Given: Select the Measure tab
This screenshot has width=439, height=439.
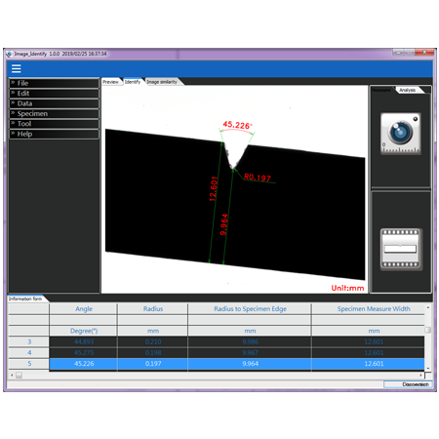Looking at the screenshot, I should pos(381,90).
